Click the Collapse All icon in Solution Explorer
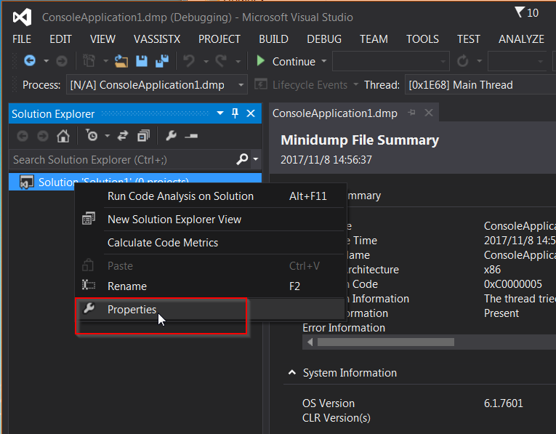The height and width of the screenshot is (434, 556). (x=144, y=136)
